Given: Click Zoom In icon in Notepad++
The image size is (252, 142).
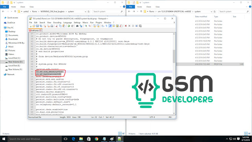Looking at the screenshot, I should tap(86, 26).
